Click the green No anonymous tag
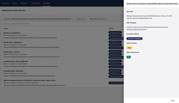The height and width of the screenshot is (103, 179). [129, 57]
